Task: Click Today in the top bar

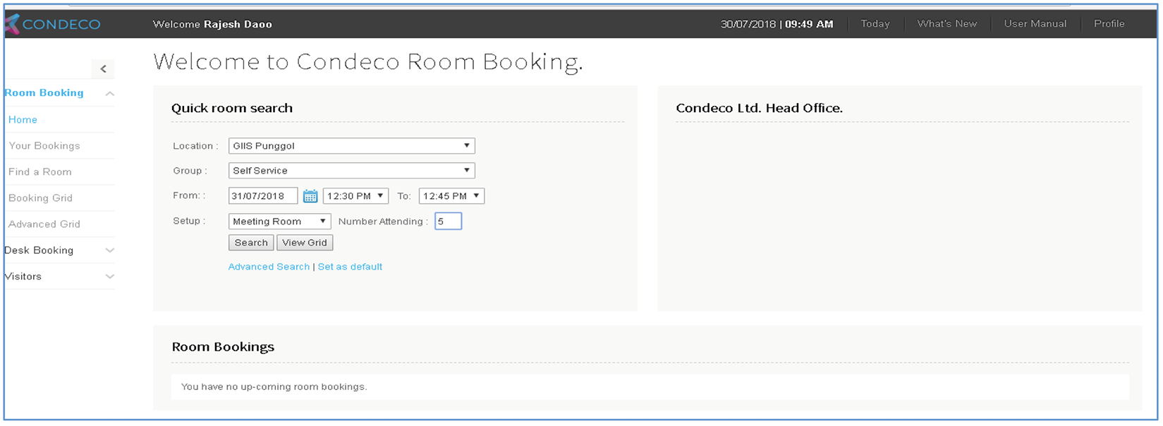Action: click(875, 24)
